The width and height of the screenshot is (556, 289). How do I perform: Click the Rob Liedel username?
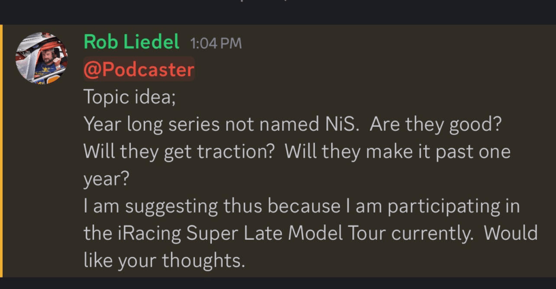[131, 42]
